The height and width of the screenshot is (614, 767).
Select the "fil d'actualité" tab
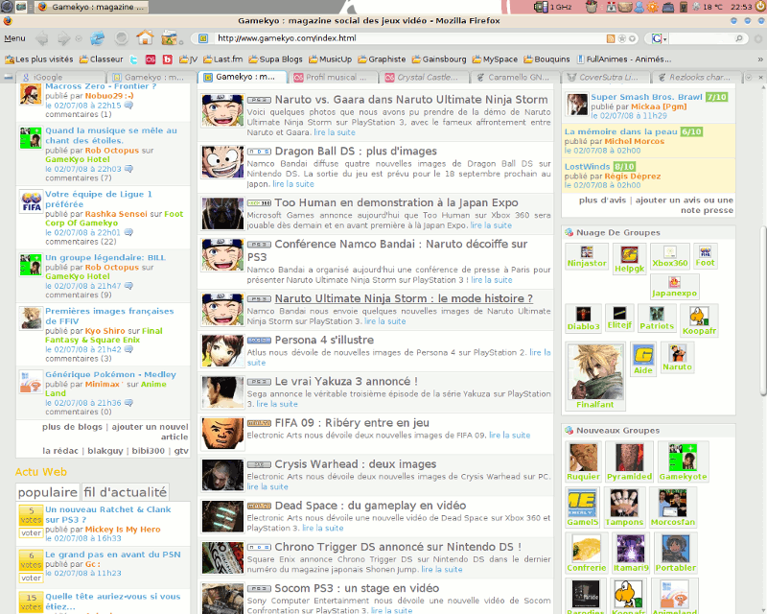point(126,492)
